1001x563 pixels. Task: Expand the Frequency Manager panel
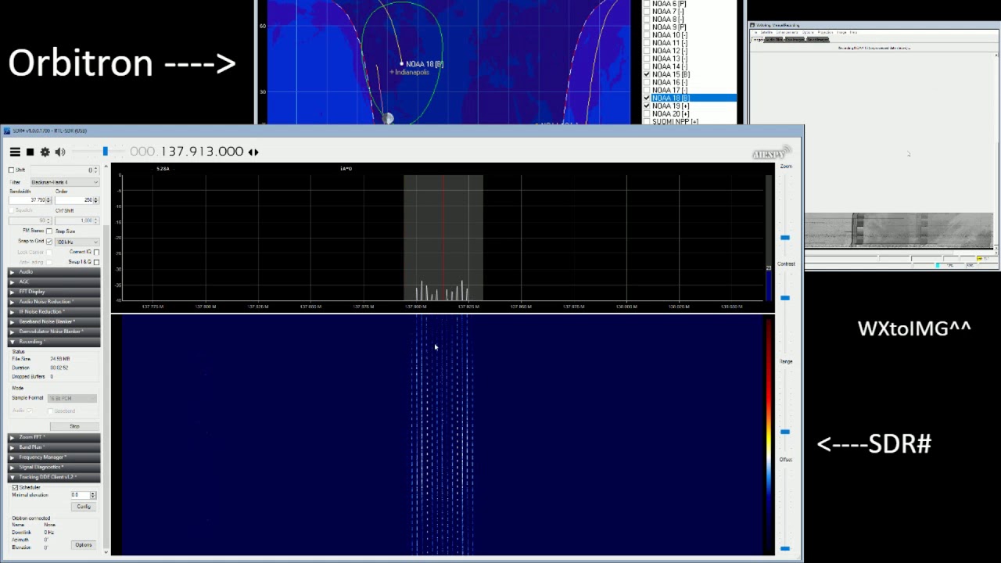point(55,457)
